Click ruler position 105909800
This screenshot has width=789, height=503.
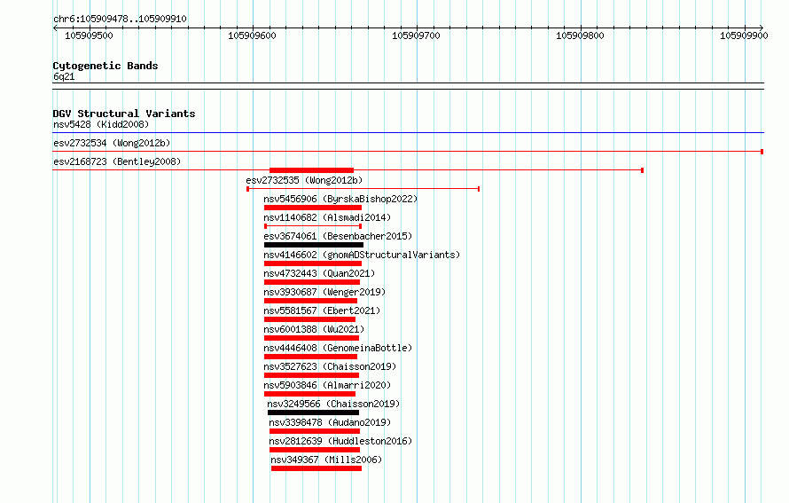coord(580,35)
